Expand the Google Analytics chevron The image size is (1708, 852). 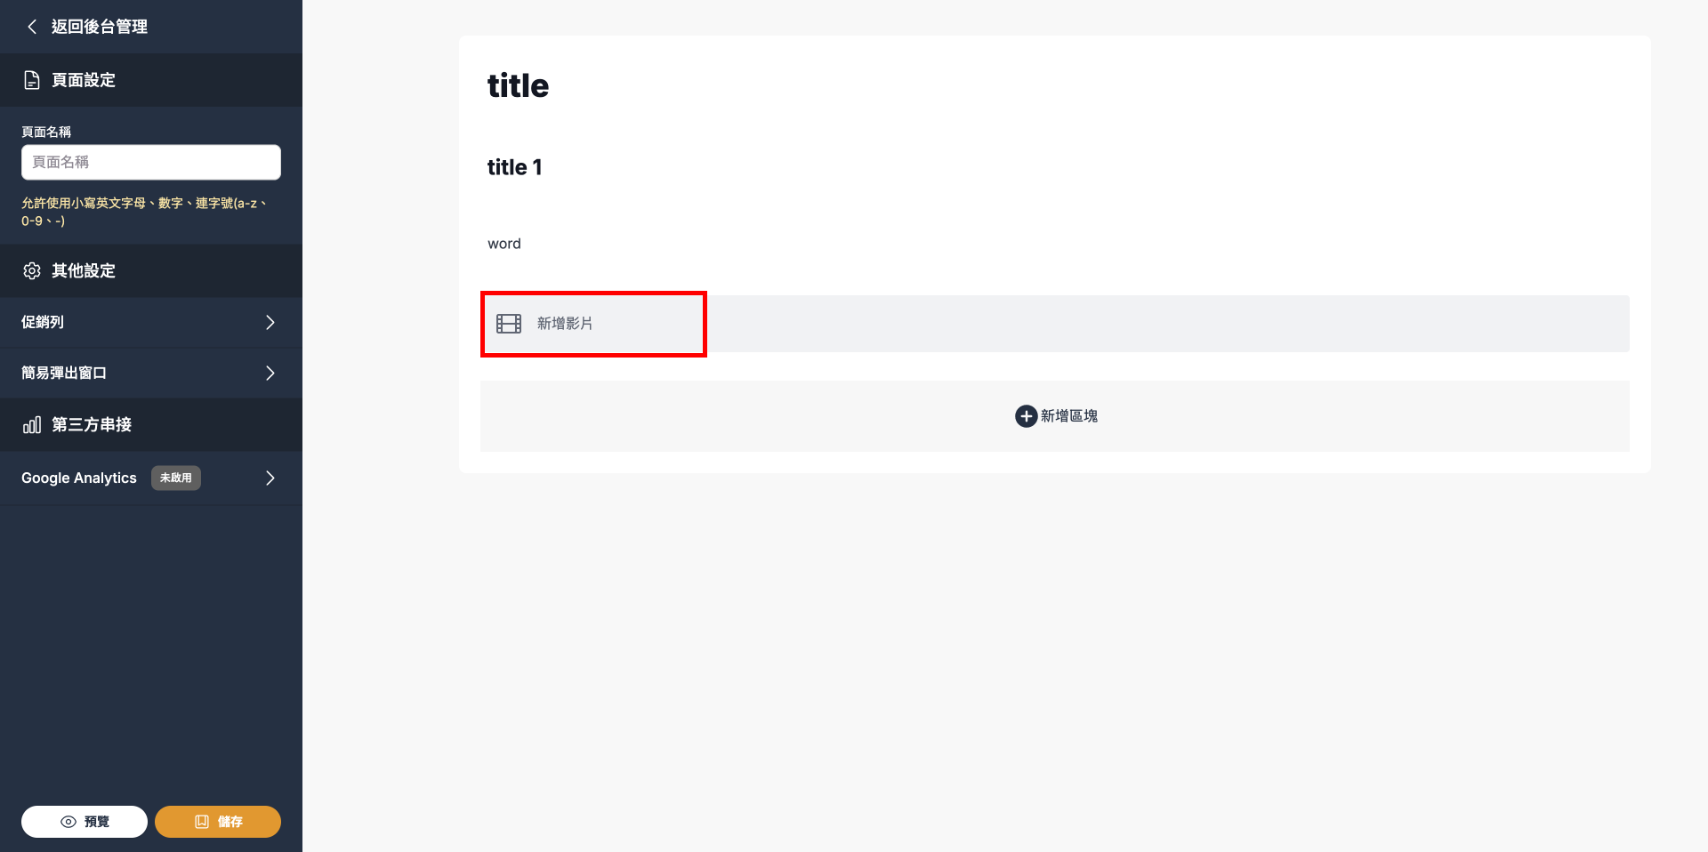point(270,478)
